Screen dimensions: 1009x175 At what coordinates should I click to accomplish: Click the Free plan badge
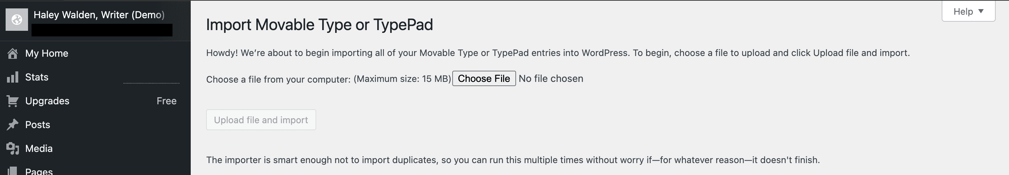pyautogui.click(x=167, y=101)
